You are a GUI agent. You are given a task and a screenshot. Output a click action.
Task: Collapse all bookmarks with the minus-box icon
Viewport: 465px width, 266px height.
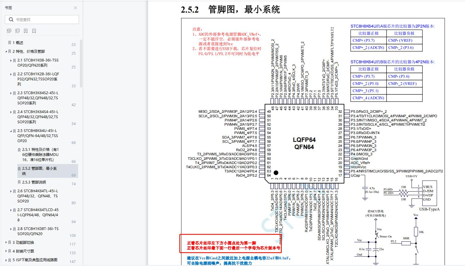point(17,31)
